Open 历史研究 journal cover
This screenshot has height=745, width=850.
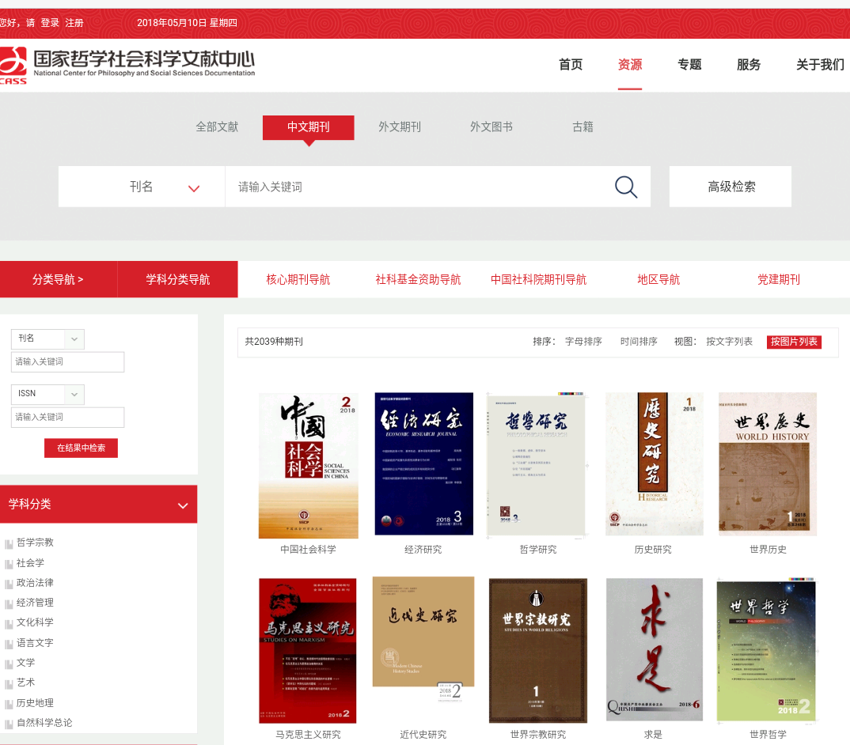(655, 463)
